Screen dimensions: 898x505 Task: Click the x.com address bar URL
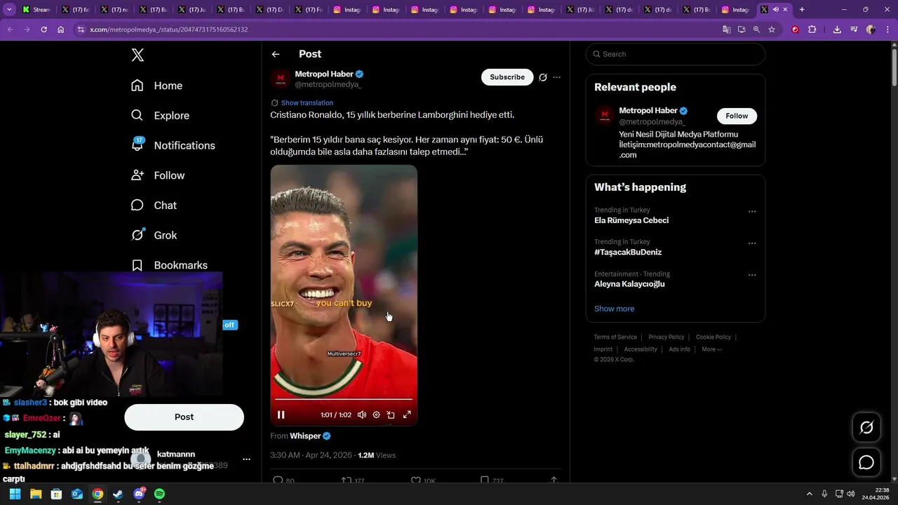click(168, 29)
